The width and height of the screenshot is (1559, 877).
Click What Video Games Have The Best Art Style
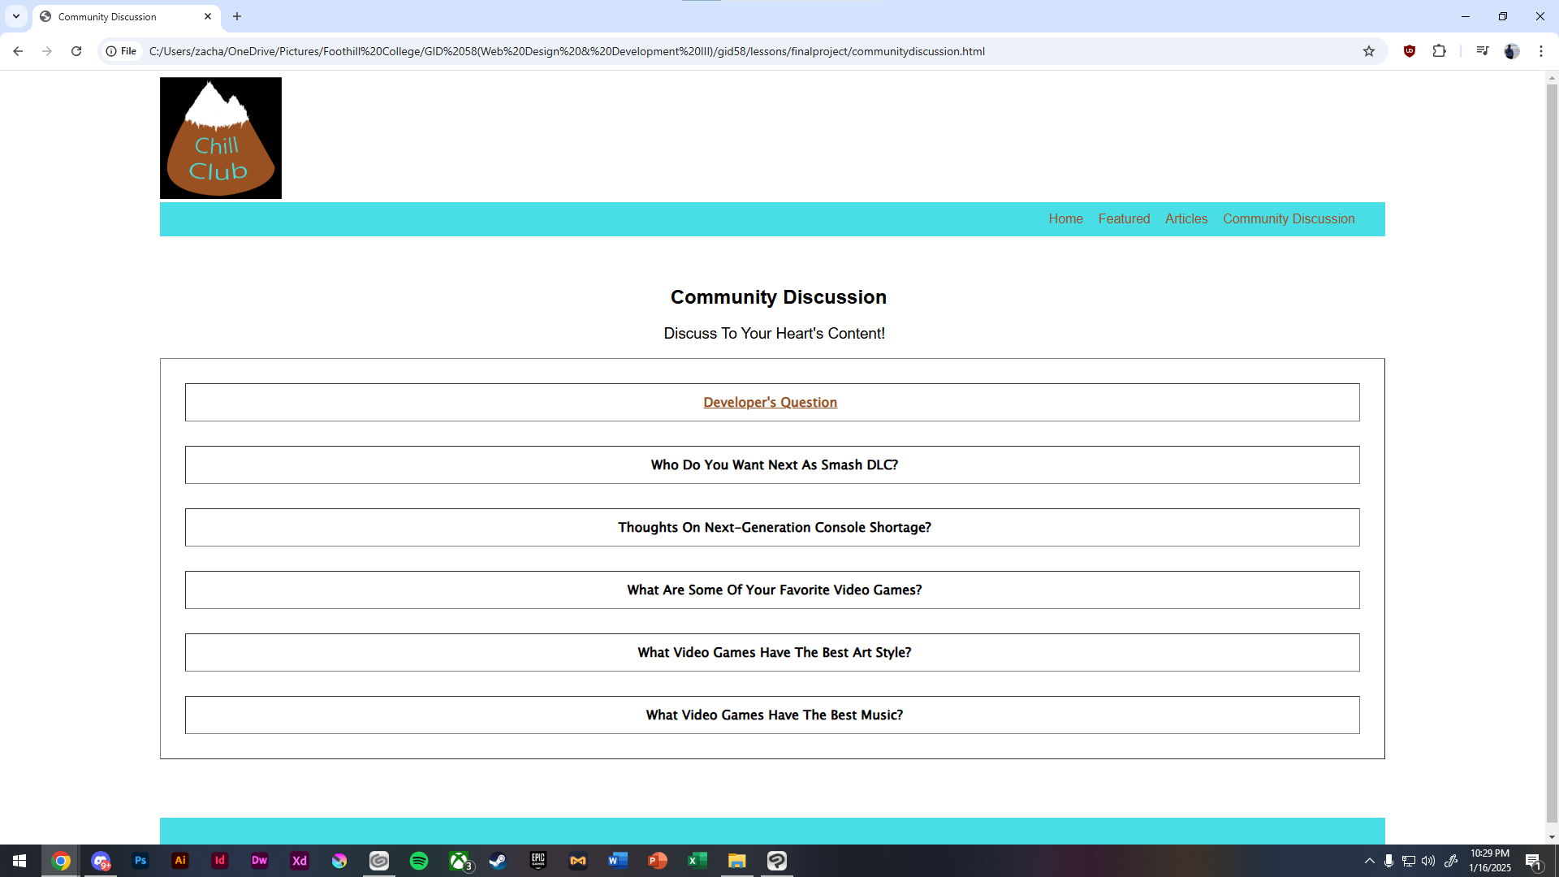click(772, 652)
